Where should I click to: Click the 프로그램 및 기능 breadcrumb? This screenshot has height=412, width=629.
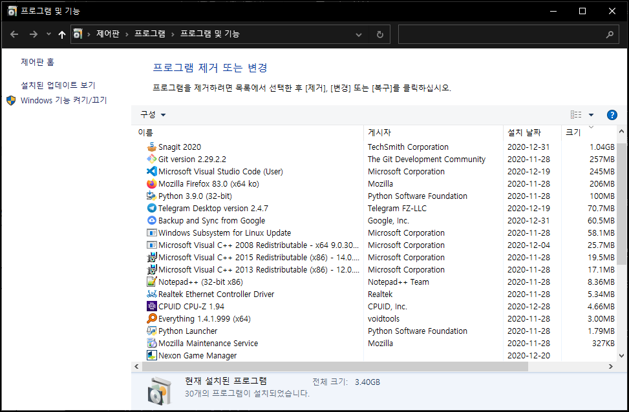(210, 34)
